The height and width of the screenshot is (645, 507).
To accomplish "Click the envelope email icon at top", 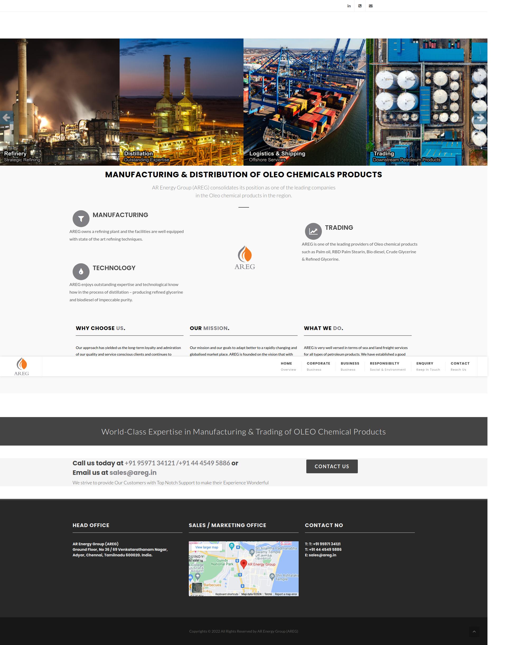I will tap(370, 6).
